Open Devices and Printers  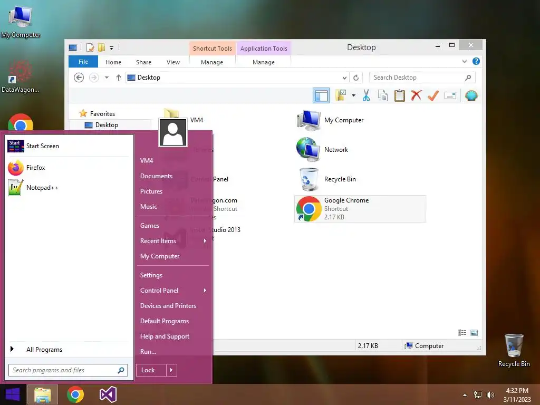click(x=168, y=306)
